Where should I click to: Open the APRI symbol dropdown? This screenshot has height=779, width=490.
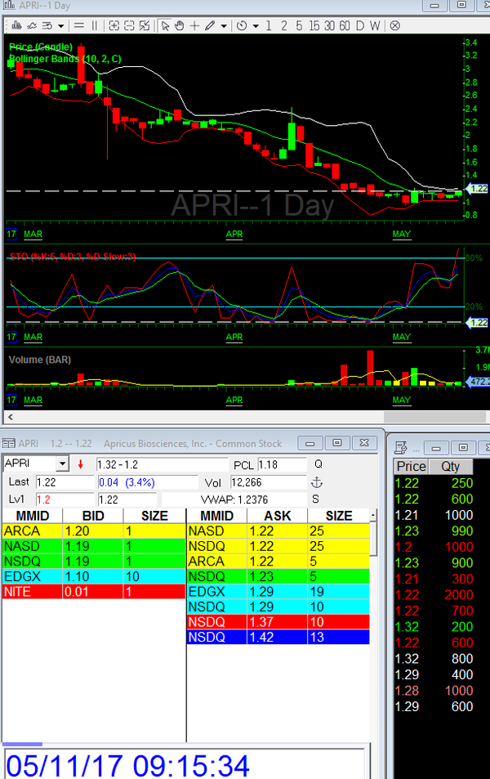pos(63,464)
